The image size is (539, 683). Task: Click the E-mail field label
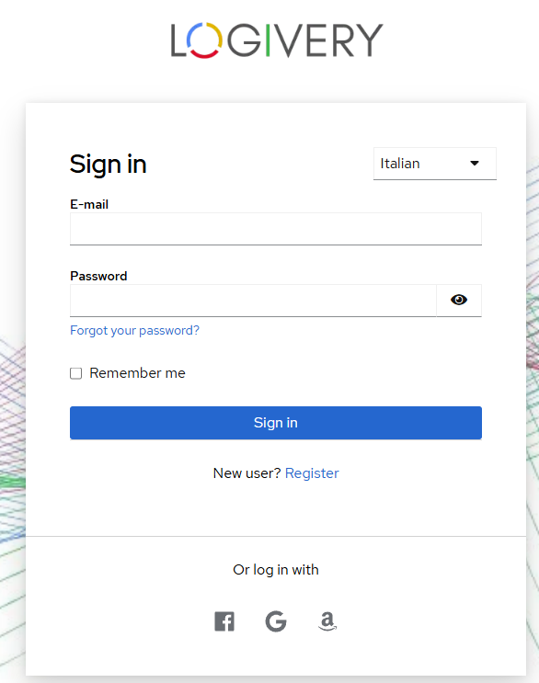[89, 204]
